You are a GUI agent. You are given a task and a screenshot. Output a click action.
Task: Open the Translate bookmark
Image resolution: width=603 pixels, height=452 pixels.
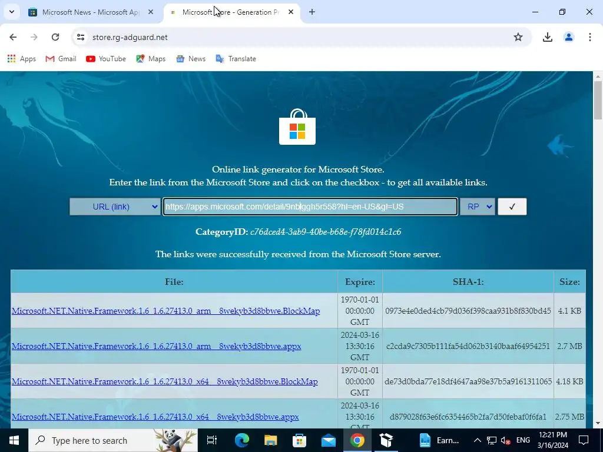236,59
